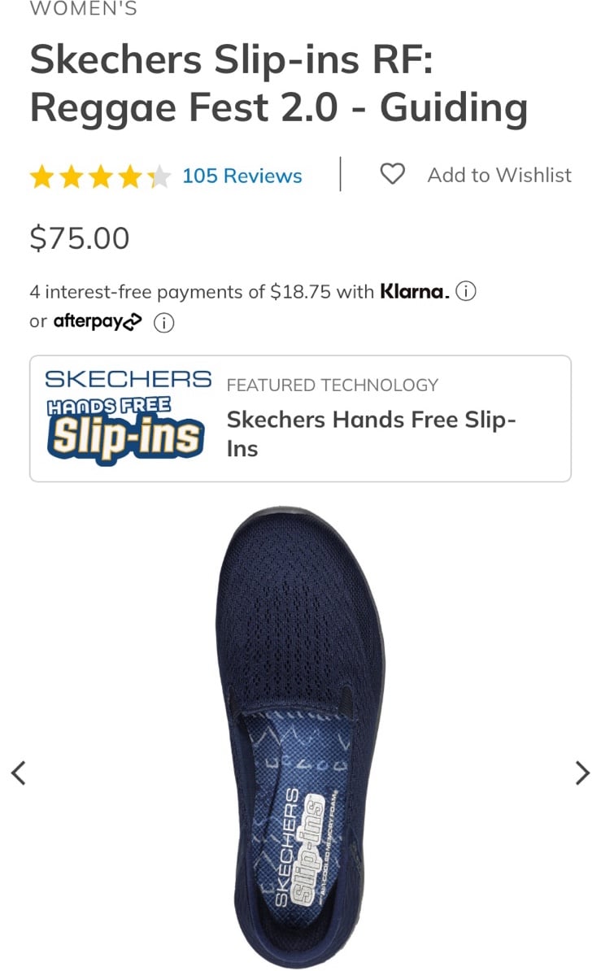This screenshot has width=601, height=971.
Task: Click the Add to Wishlist text
Action: (x=499, y=175)
